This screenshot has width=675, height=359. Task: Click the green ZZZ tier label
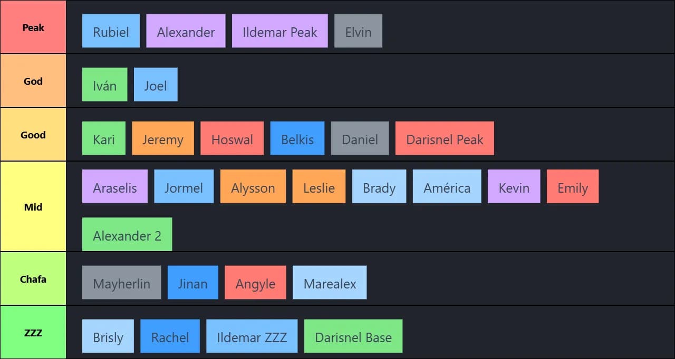[x=33, y=333]
